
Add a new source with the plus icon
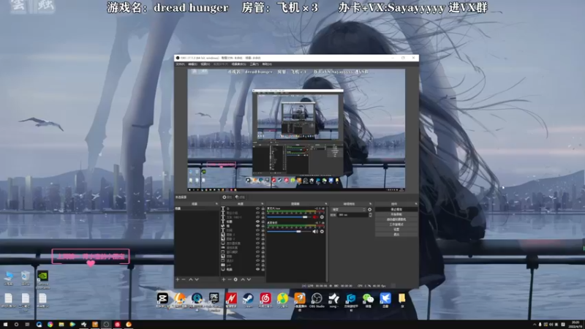(x=224, y=279)
